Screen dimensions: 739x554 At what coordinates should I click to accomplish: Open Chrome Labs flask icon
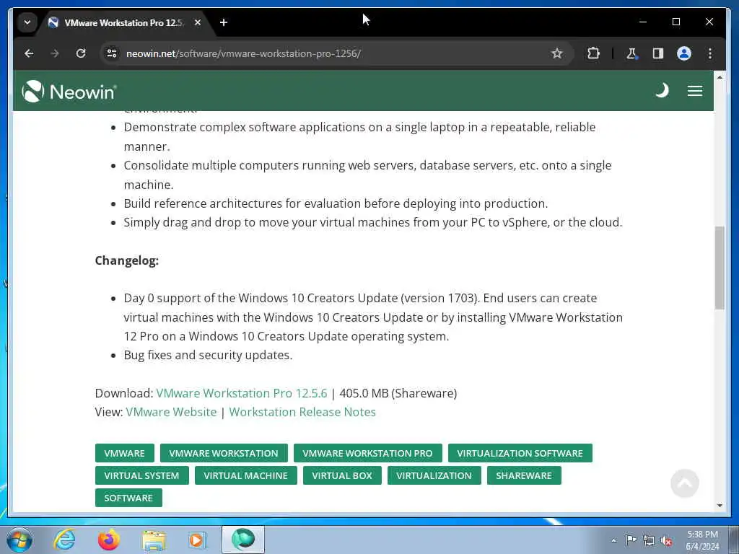[x=631, y=53]
